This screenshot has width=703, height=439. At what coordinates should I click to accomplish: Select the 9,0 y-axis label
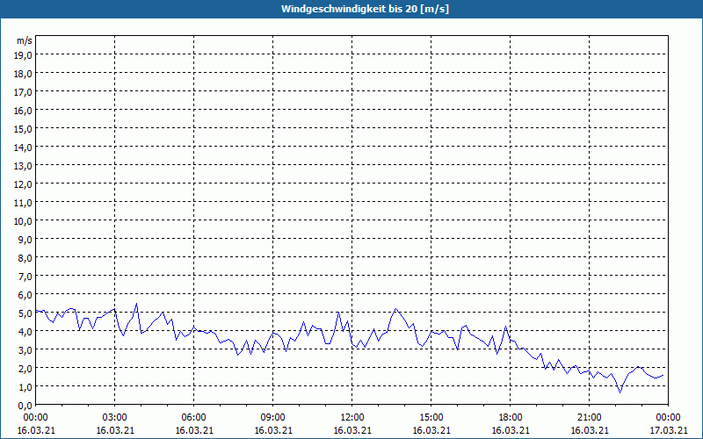click(25, 240)
